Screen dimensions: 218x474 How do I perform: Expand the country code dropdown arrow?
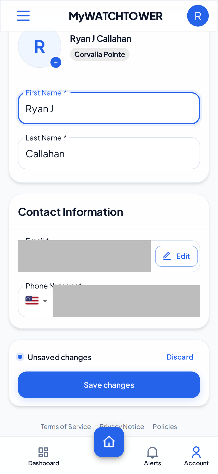tap(45, 301)
